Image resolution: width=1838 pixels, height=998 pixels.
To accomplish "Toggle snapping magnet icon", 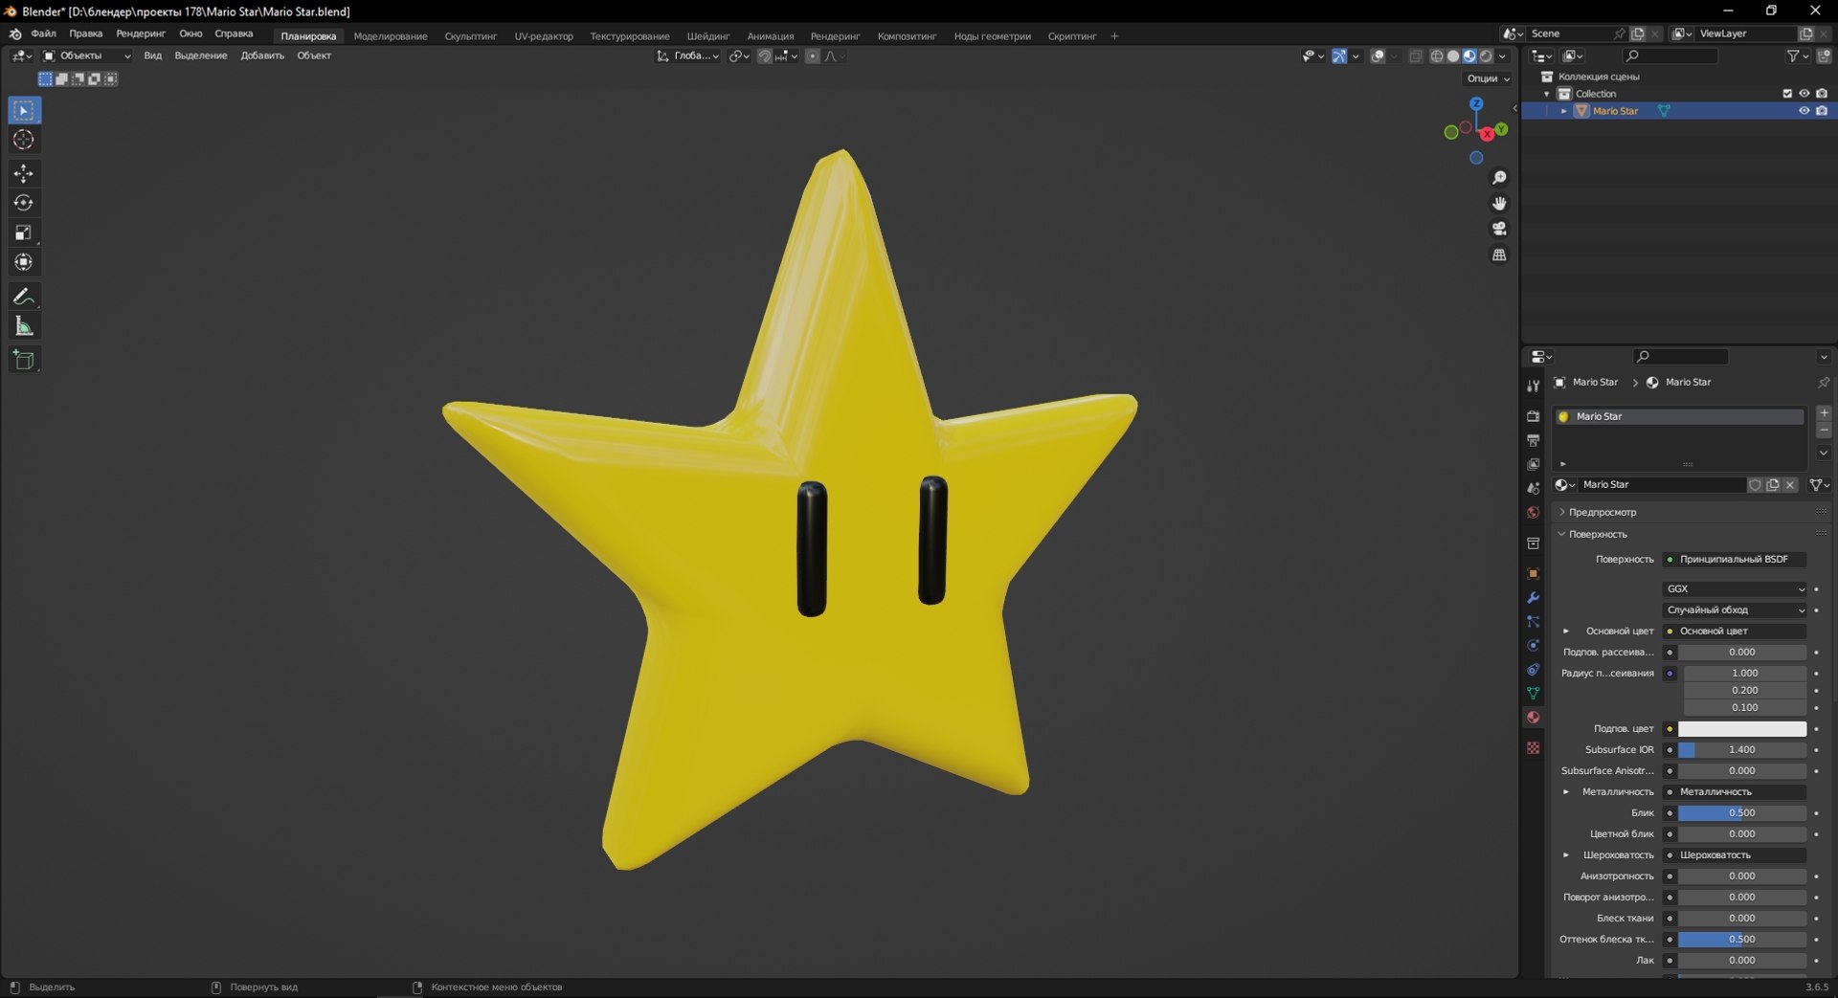I will (764, 56).
